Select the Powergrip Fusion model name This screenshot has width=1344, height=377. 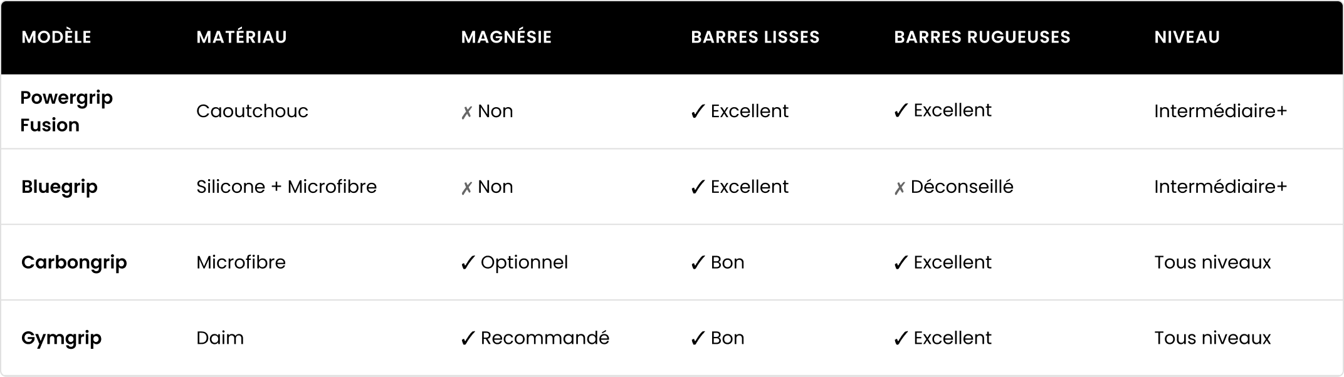(x=66, y=111)
